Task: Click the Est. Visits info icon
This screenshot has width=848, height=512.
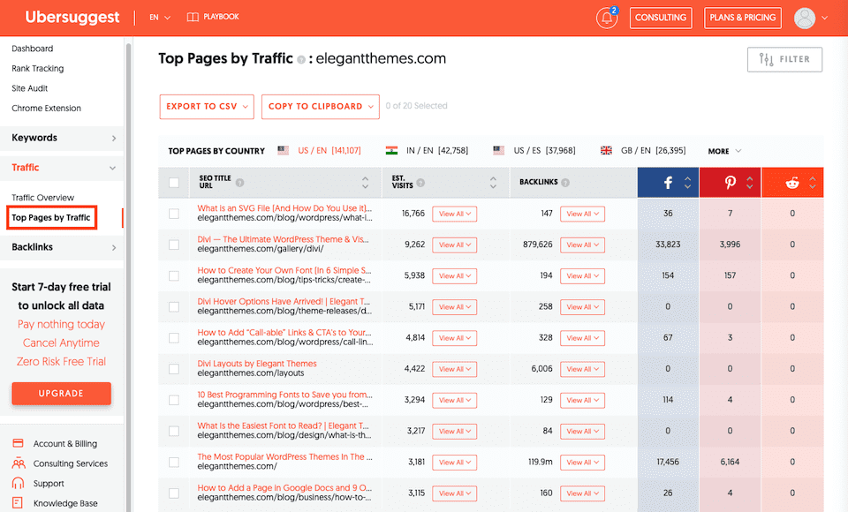Action: (420, 183)
